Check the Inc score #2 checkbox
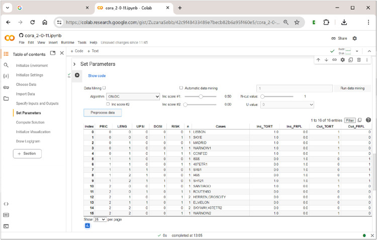377x240 pixels. click(x=108, y=104)
